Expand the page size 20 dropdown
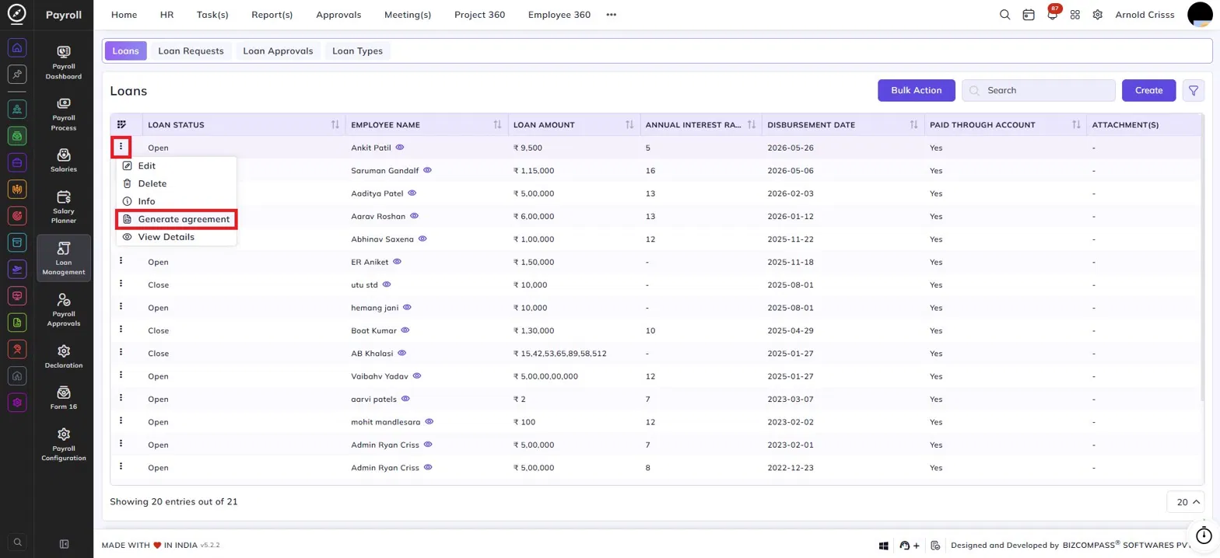The width and height of the screenshot is (1220, 558). (x=1186, y=502)
